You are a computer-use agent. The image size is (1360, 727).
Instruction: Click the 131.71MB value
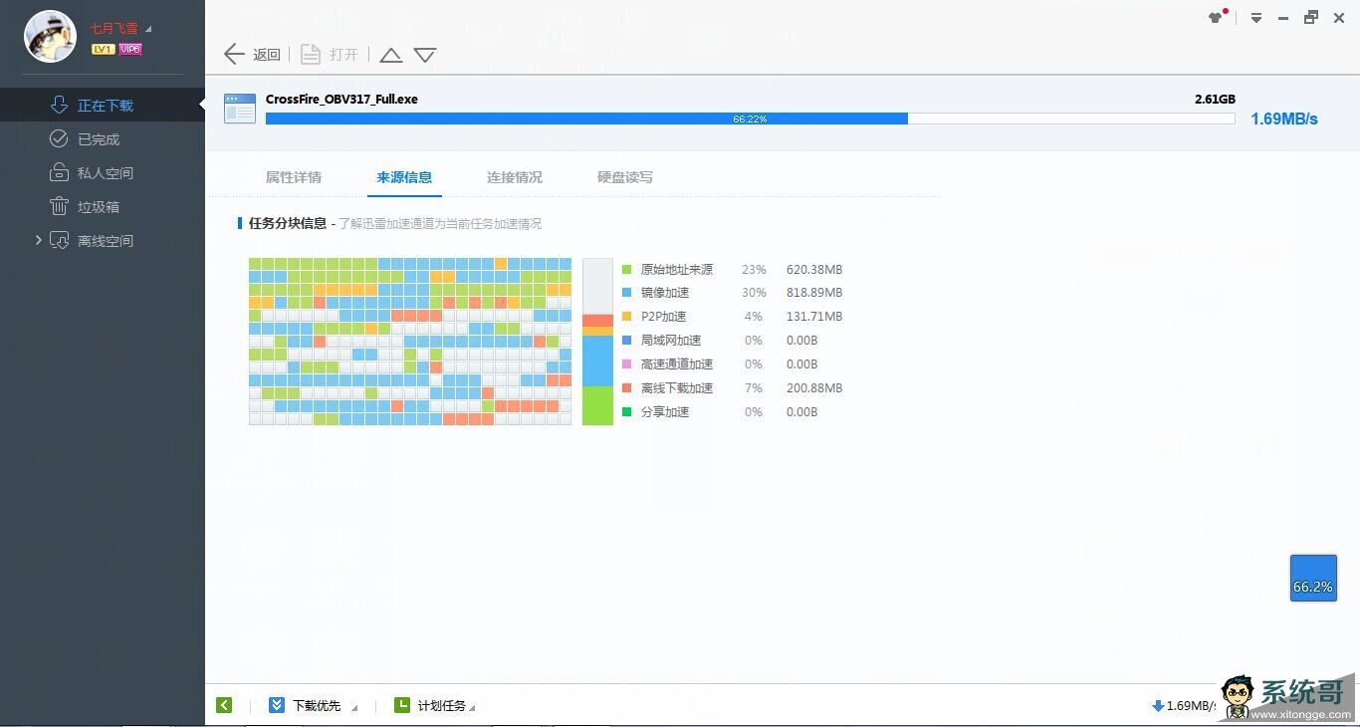coord(814,317)
